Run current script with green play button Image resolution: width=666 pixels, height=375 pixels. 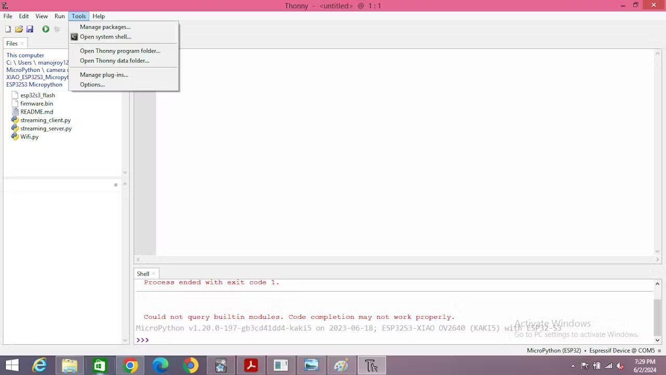click(46, 29)
